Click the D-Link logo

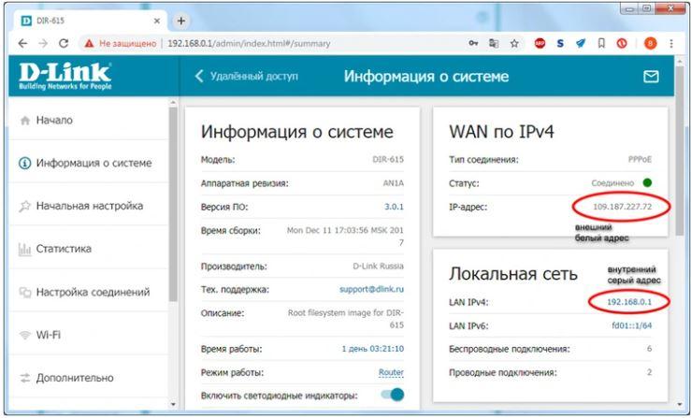tap(65, 76)
